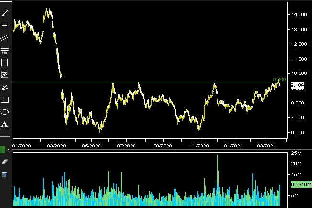Select the ellipse shape tool

(x=5, y=112)
